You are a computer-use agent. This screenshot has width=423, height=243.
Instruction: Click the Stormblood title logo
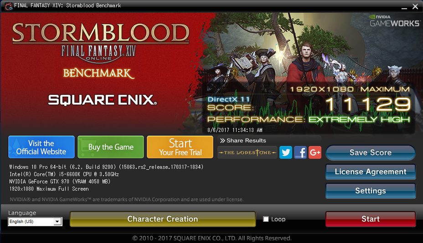pos(101,33)
